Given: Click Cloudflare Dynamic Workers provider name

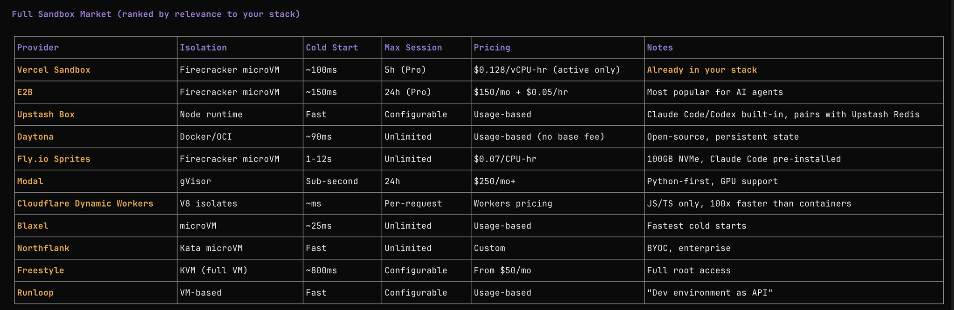Looking at the screenshot, I should click(85, 204).
